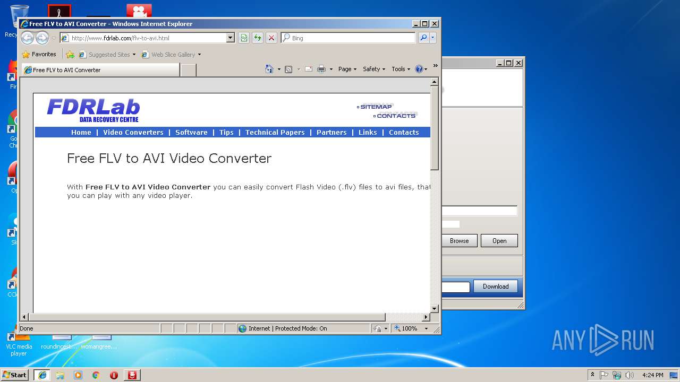Click the Read Mail envelope icon
The height and width of the screenshot is (382, 680).
click(309, 69)
